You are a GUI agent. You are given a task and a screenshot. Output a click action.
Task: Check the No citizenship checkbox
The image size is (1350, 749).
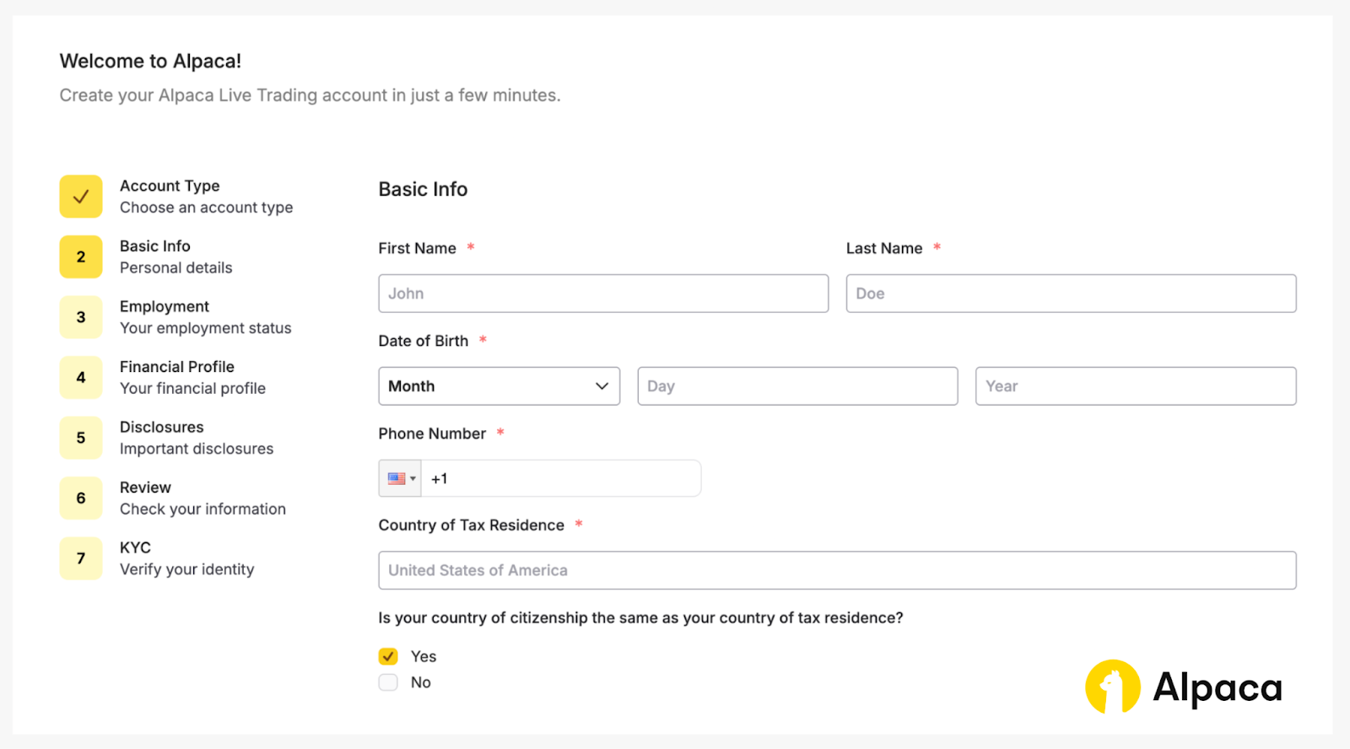388,682
